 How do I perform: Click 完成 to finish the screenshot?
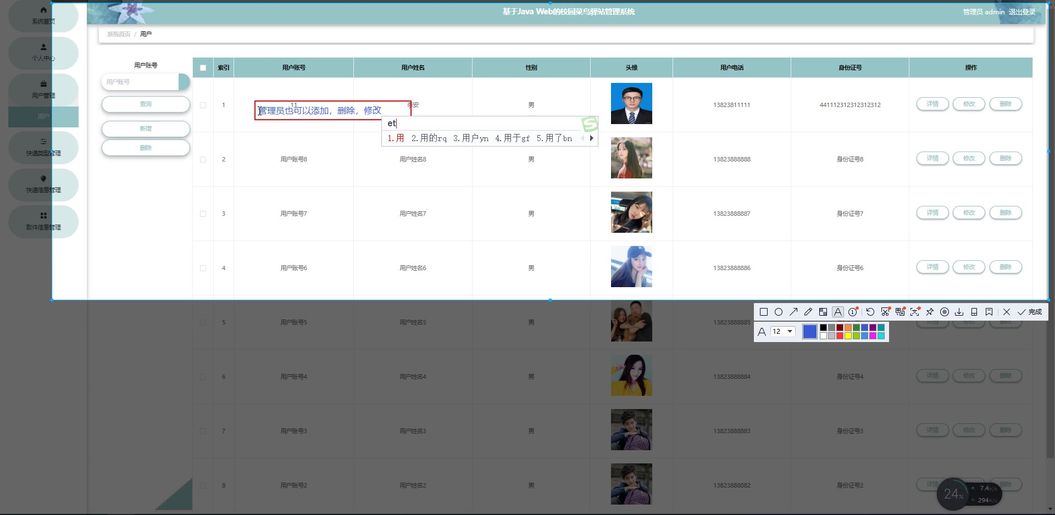click(1030, 312)
